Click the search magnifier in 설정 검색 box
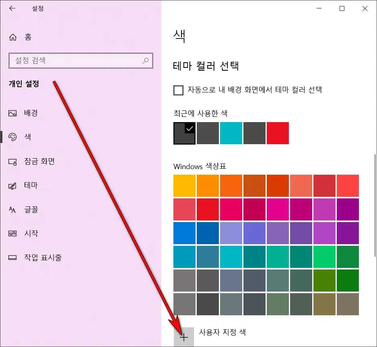377x347 pixels. pos(145,61)
